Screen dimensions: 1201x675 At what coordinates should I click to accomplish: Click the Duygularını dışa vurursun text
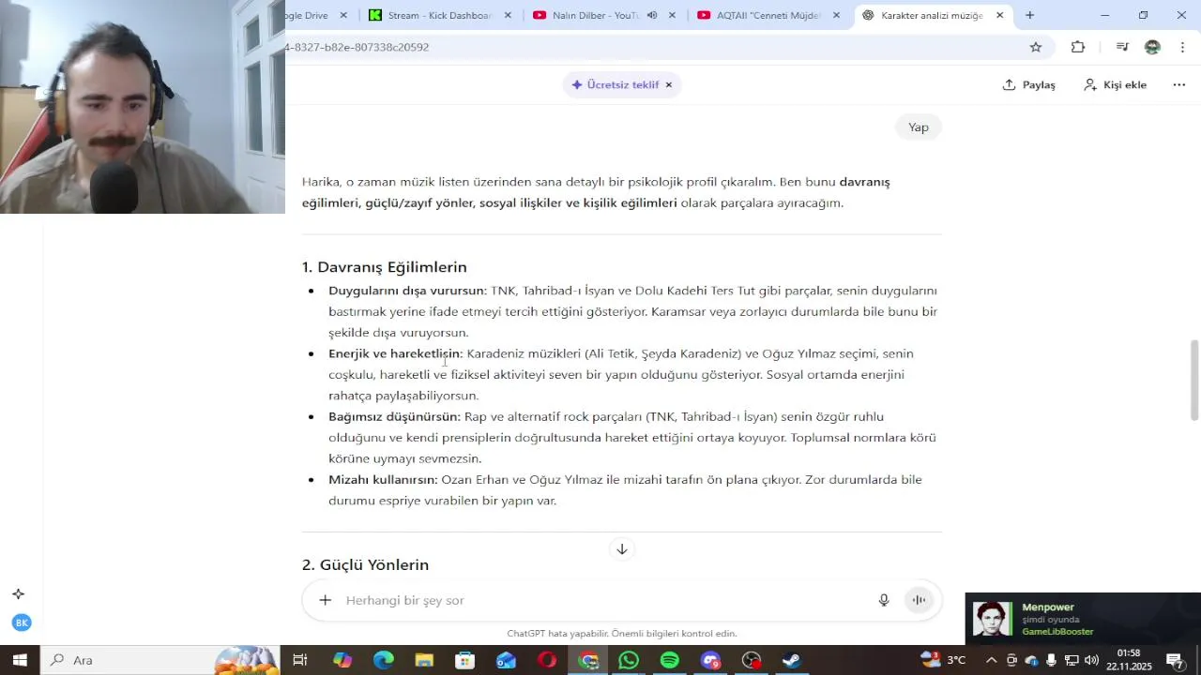tap(407, 291)
